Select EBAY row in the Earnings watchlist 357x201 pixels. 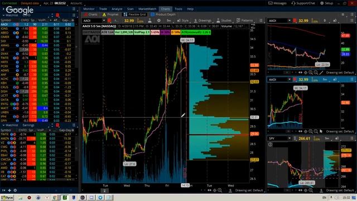coord(37,155)
